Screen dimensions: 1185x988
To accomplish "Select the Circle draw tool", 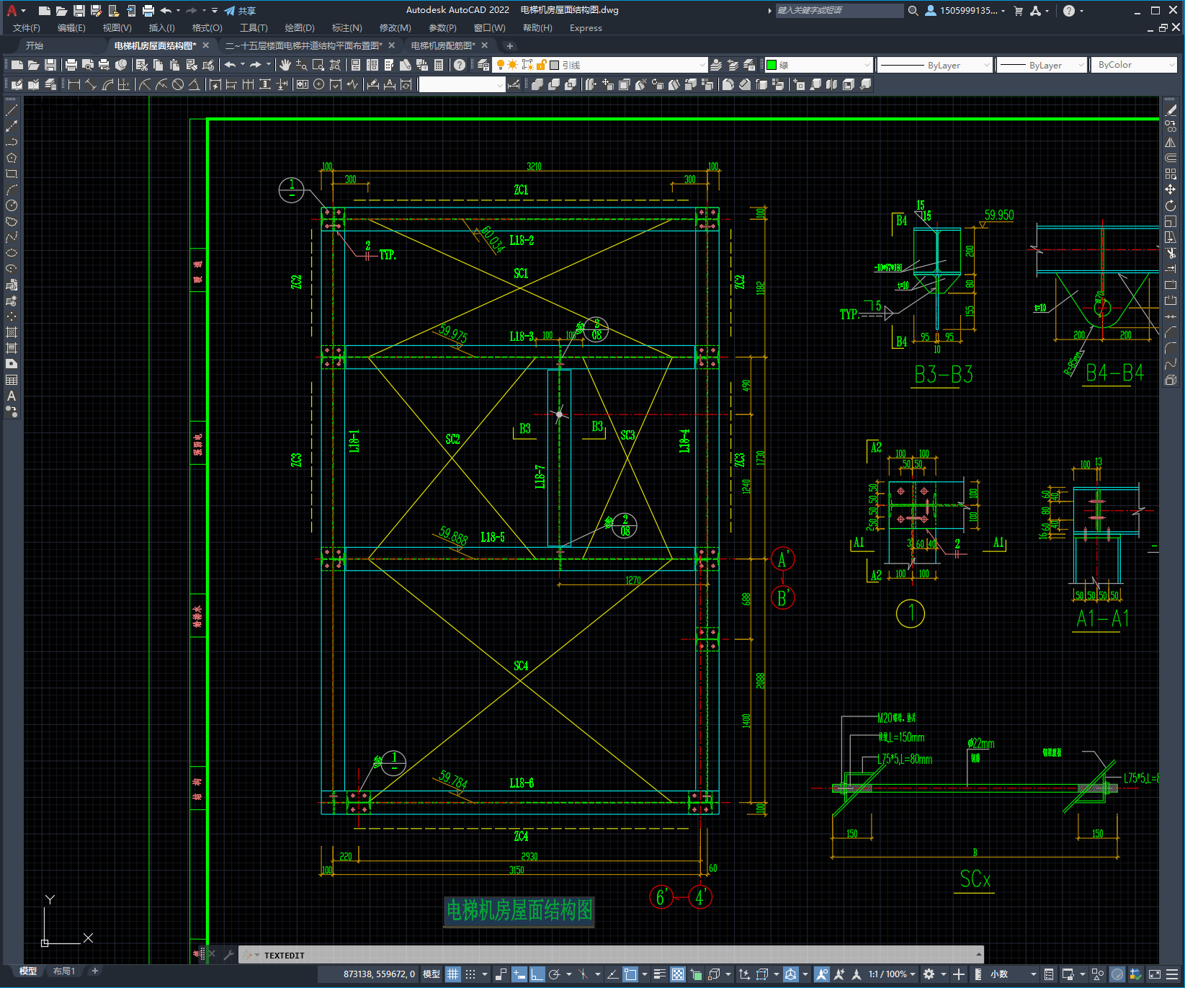I will 12,205.
